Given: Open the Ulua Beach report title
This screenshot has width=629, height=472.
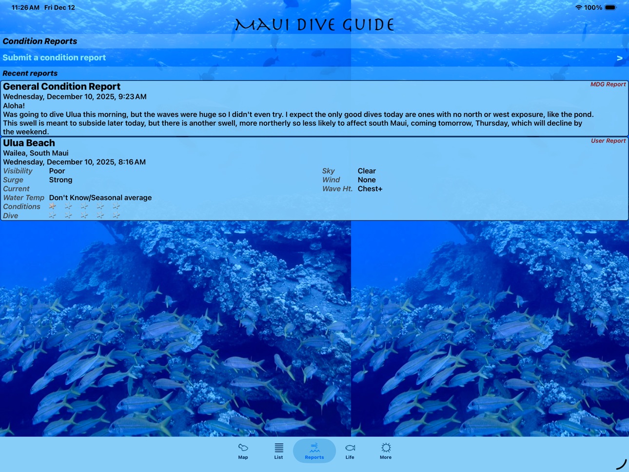Looking at the screenshot, I should [29, 143].
